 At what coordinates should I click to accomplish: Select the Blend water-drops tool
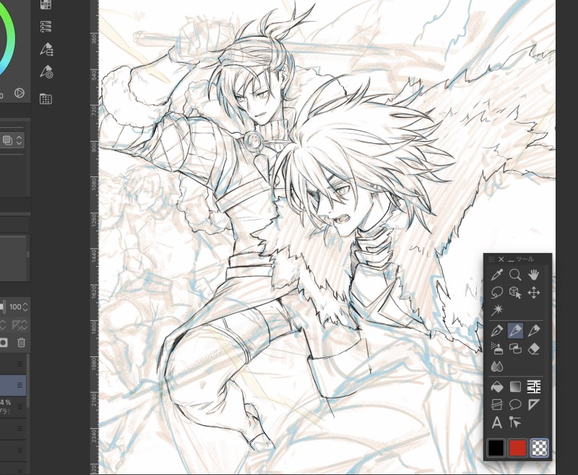coord(497,367)
